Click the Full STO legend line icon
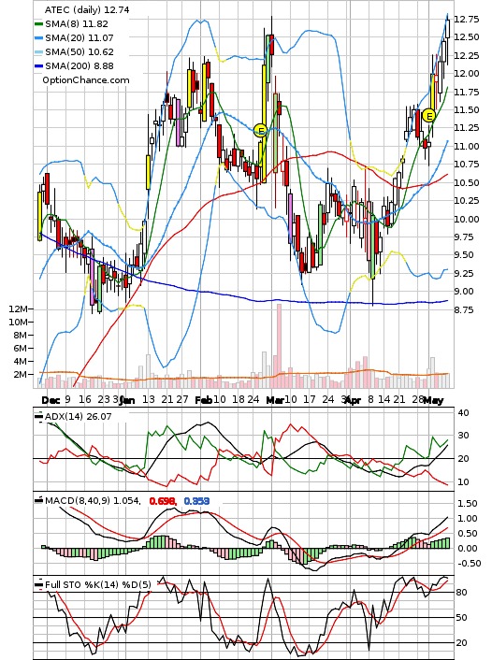The height and width of the screenshot is (660, 492). coord(38,584)
